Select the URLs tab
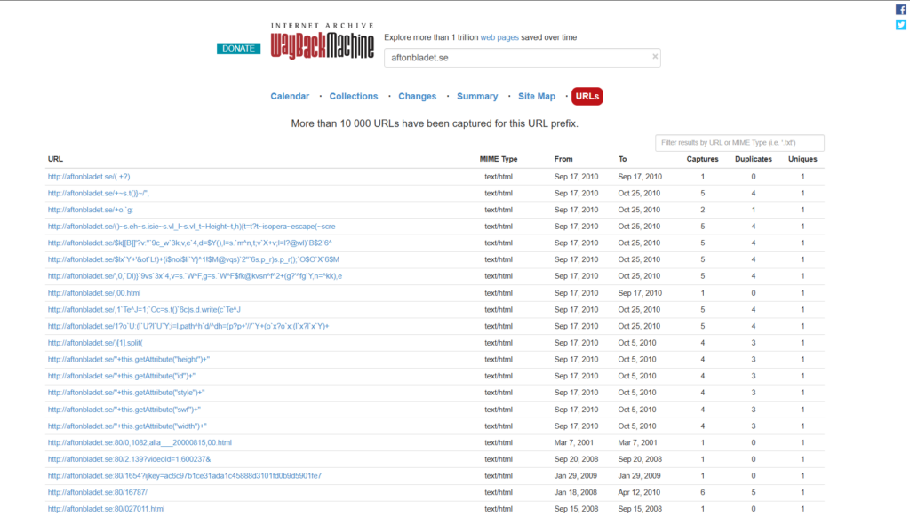 (587, 96)
